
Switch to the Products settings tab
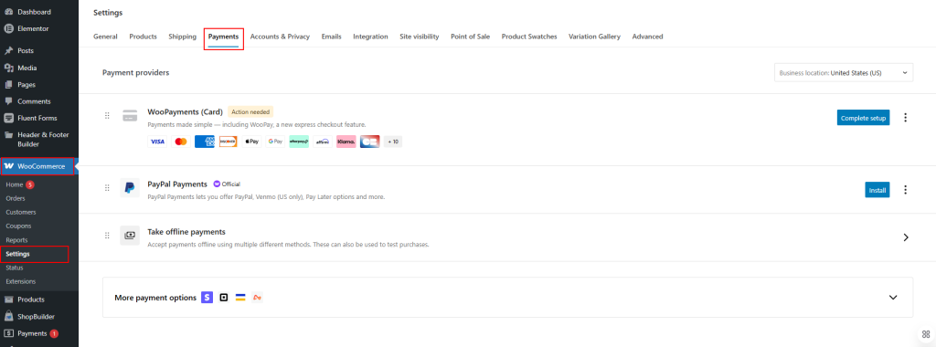[x=144, y=37]
